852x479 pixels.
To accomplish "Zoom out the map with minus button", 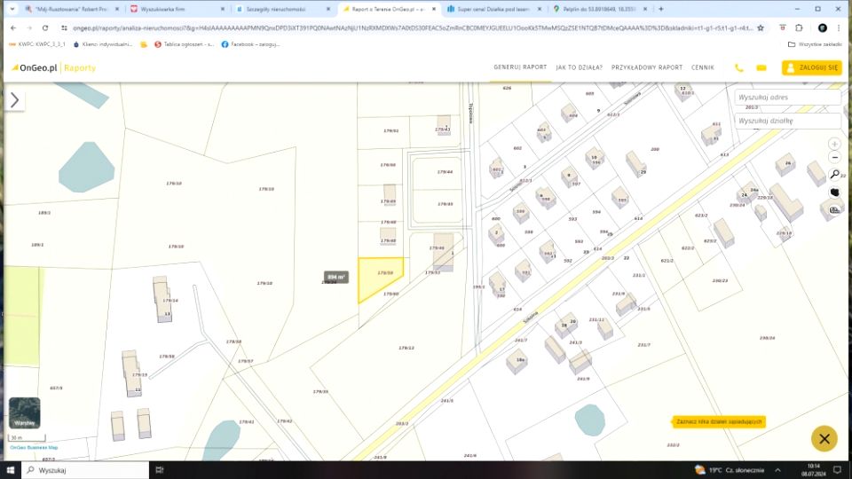I will pyautogui.click(x=834, y=158).
